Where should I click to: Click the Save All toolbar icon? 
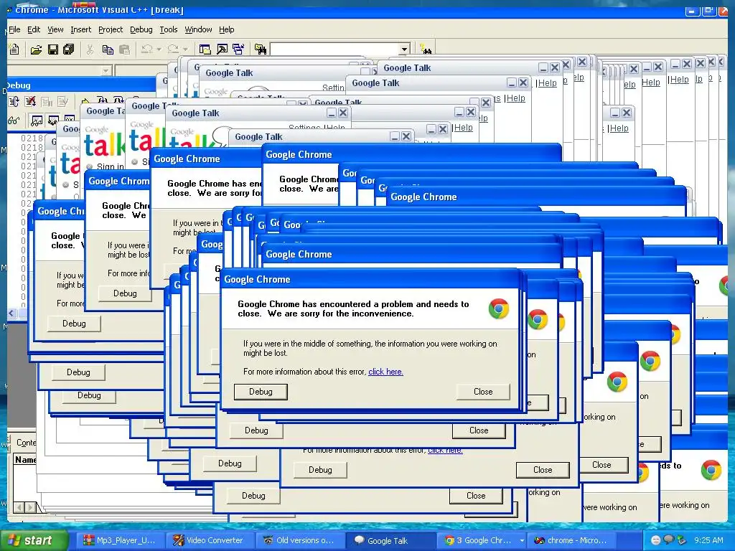[x=69, y=50]
